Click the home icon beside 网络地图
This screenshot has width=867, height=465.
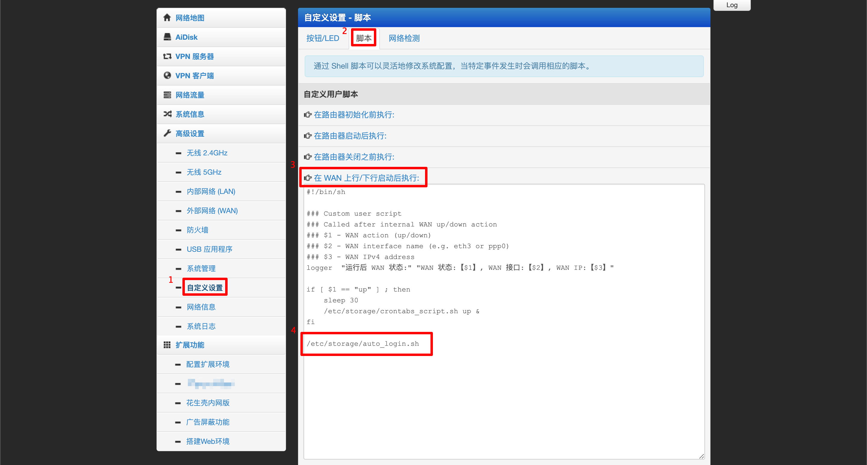(x=167, y=17)
